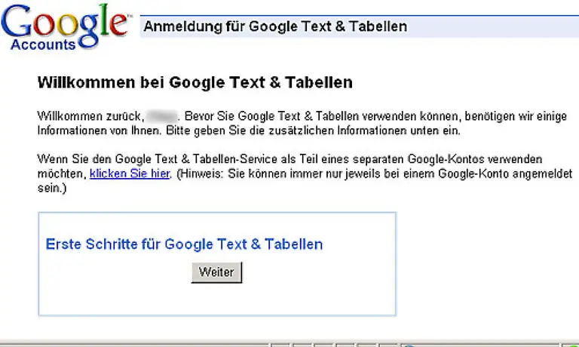Click the browser status bar at the bottom

289,344
